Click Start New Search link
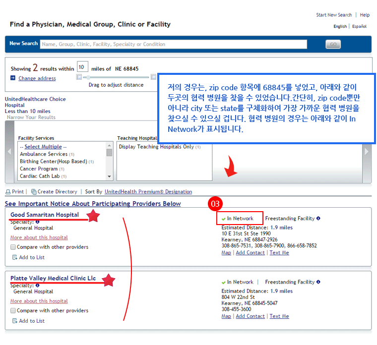This screenshot has width=377, height=345. pyautogui.click(x=334, y=15)
